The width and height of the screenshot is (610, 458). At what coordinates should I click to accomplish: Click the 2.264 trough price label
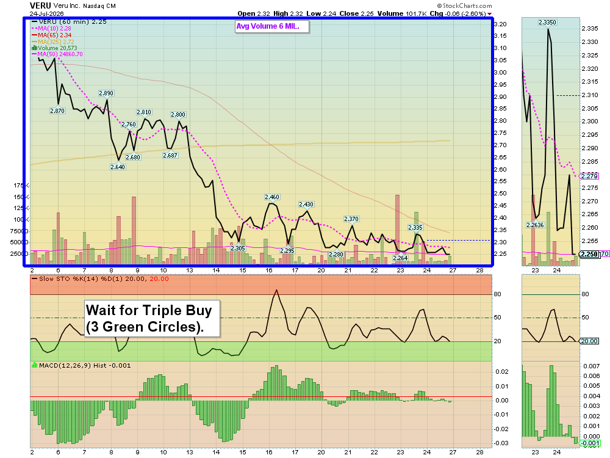tap(400, 258)
